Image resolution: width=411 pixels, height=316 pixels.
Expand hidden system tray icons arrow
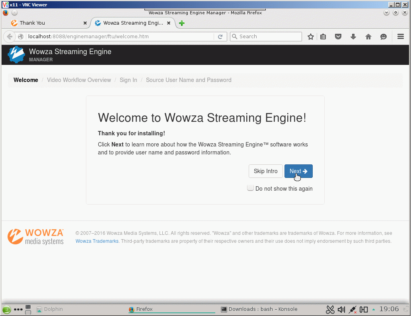pos(374,310)
